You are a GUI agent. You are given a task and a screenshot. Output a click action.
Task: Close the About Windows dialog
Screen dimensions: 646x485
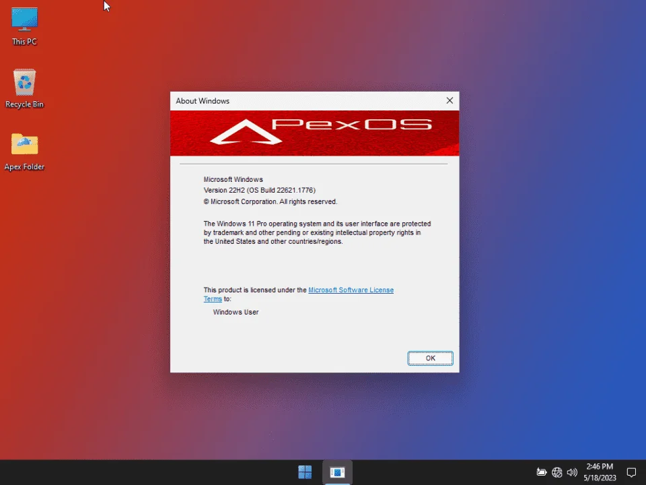(x=450, y=100)
